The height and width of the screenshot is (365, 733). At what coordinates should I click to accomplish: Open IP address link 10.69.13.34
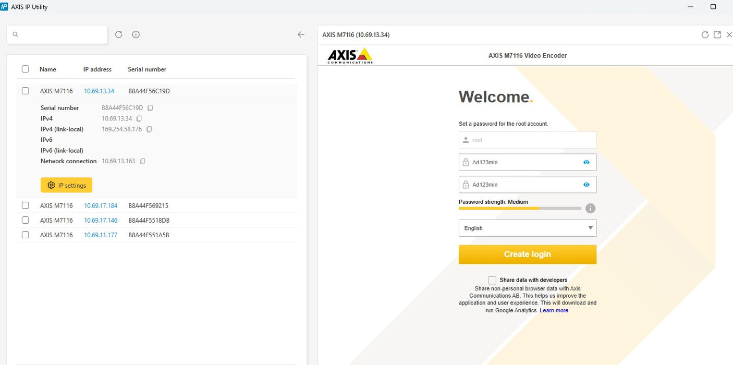[99, 91]
